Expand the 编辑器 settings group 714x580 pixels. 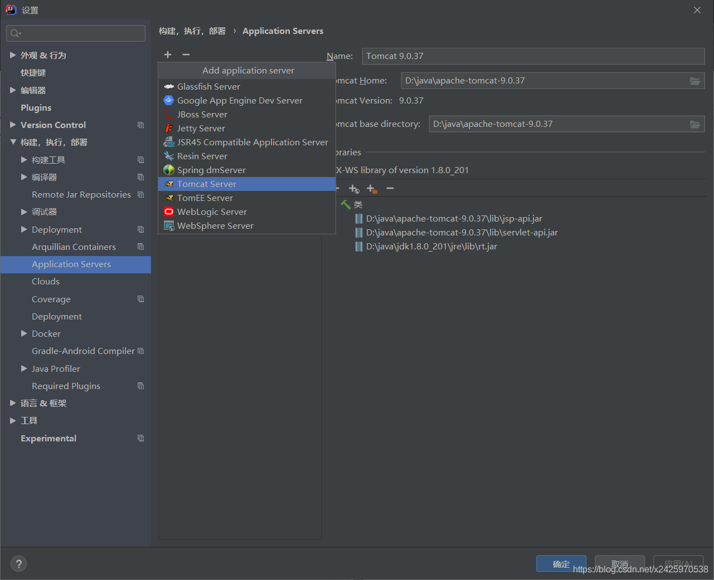pos(13,90)
